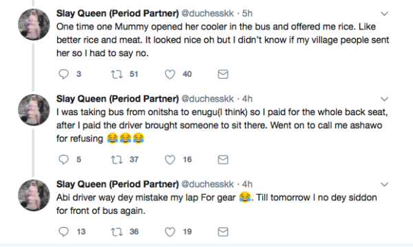Like the tweet about the back seat
The height and width of the screenshot is (247, 413).
tap(170, 160)
